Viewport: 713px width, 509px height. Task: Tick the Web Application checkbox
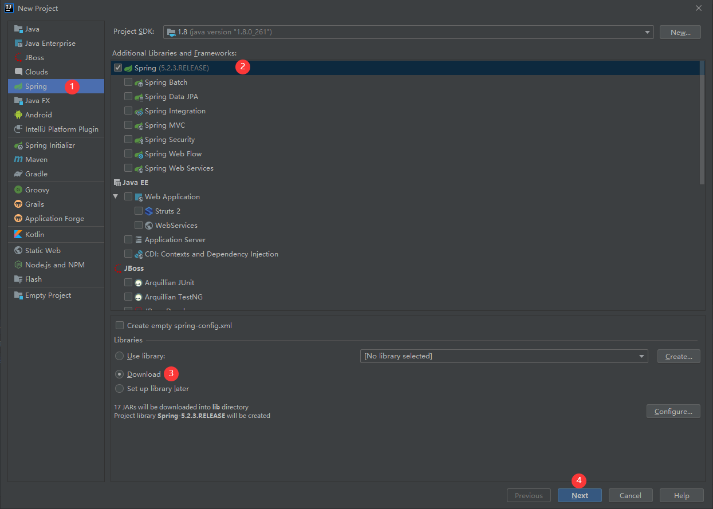pyautogui.click(x=128, y=196)
